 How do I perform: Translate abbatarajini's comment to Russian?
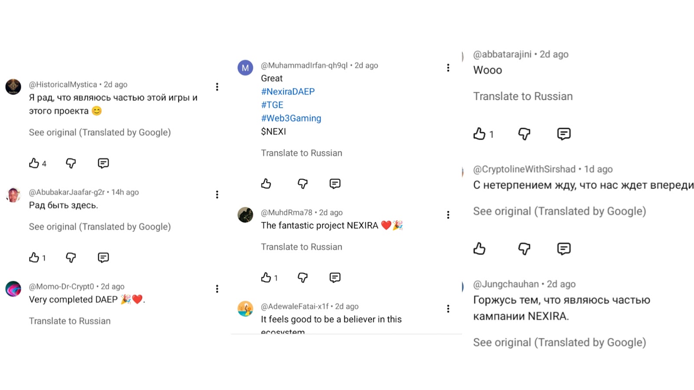(523, 96)
